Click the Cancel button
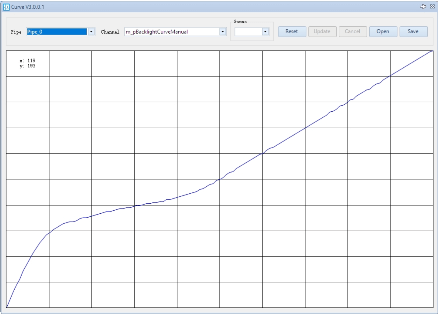 pyautogui.click(x=352, y=32)
